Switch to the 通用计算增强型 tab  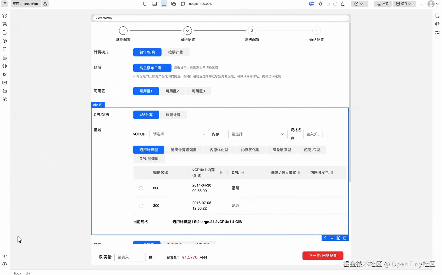click(184, 150)
